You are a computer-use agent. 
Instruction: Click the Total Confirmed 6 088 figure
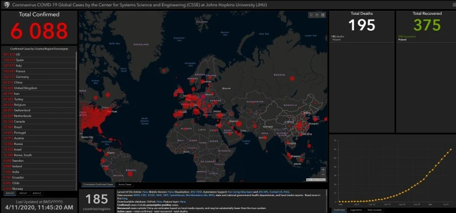39,31
